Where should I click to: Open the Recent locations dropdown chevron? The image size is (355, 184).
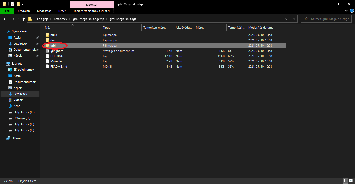point(18,19)
